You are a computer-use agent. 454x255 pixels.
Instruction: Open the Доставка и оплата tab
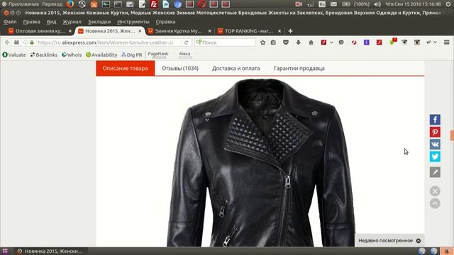click(236, 69)
